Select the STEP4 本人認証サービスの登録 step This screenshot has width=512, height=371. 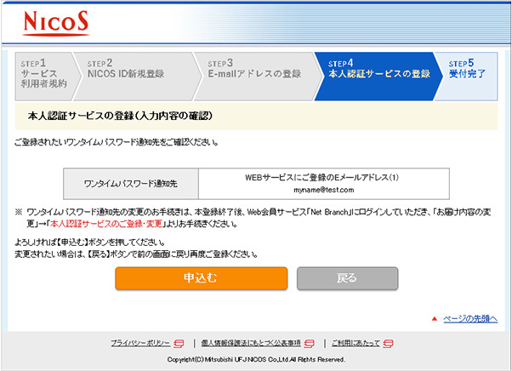[x=378, y=74]
